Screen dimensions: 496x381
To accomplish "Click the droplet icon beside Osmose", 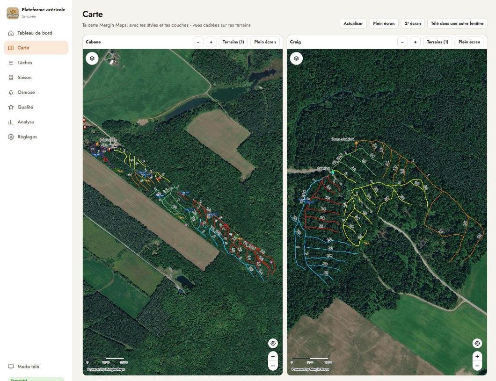I will pos(11,92).
